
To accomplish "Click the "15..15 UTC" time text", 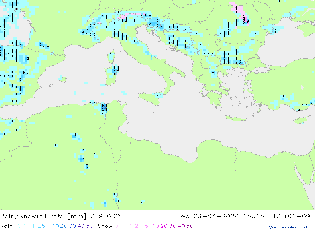I will pos(262,217).
